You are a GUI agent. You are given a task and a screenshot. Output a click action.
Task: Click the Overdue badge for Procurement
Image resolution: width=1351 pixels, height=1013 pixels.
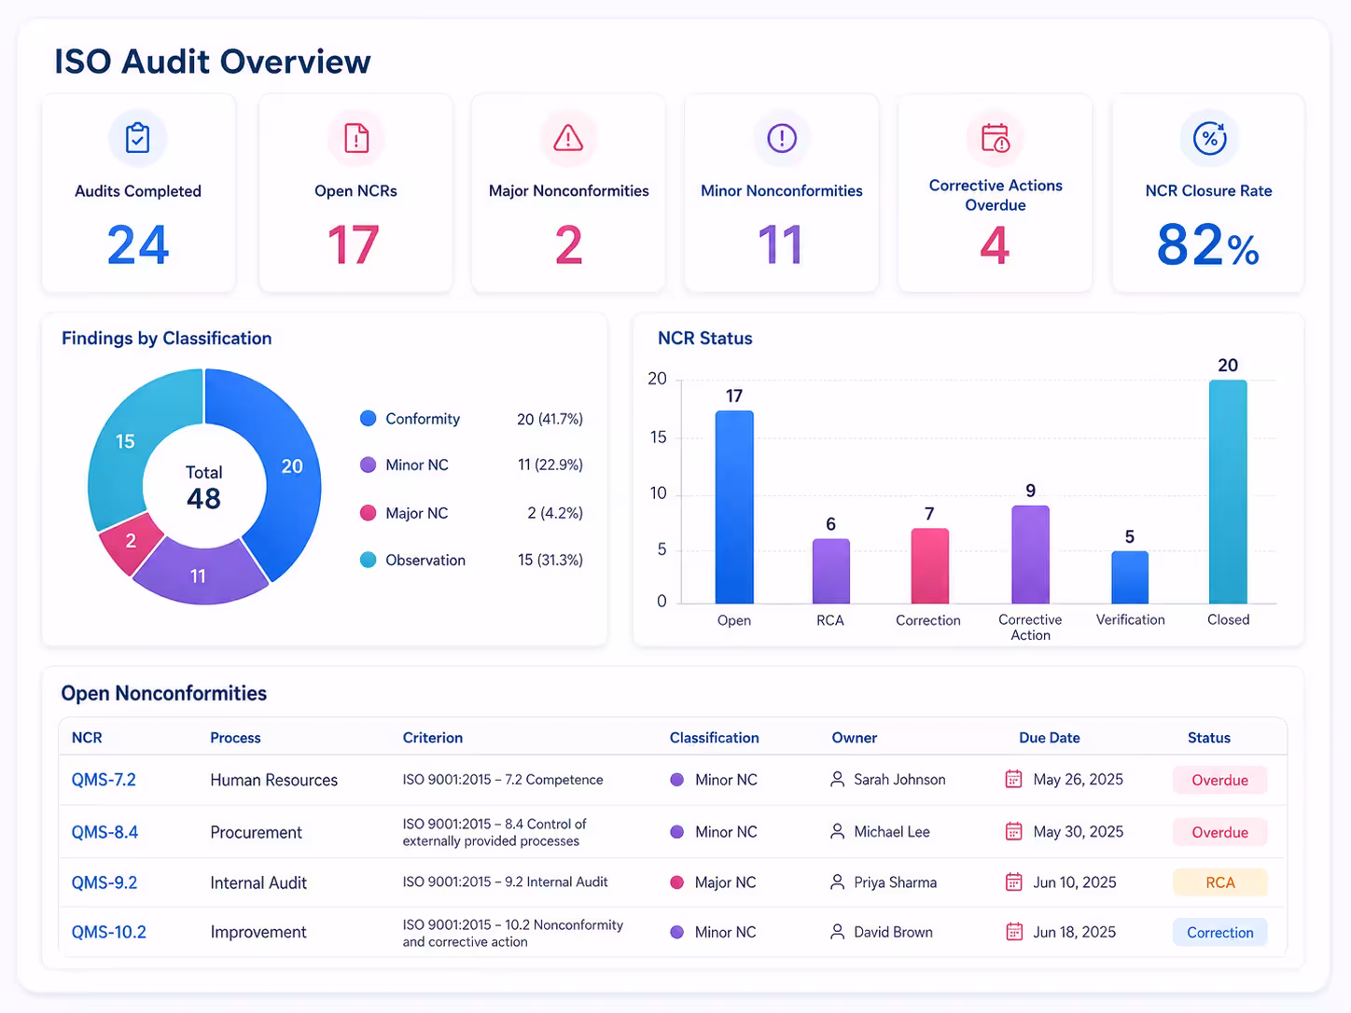[1219, 832]
